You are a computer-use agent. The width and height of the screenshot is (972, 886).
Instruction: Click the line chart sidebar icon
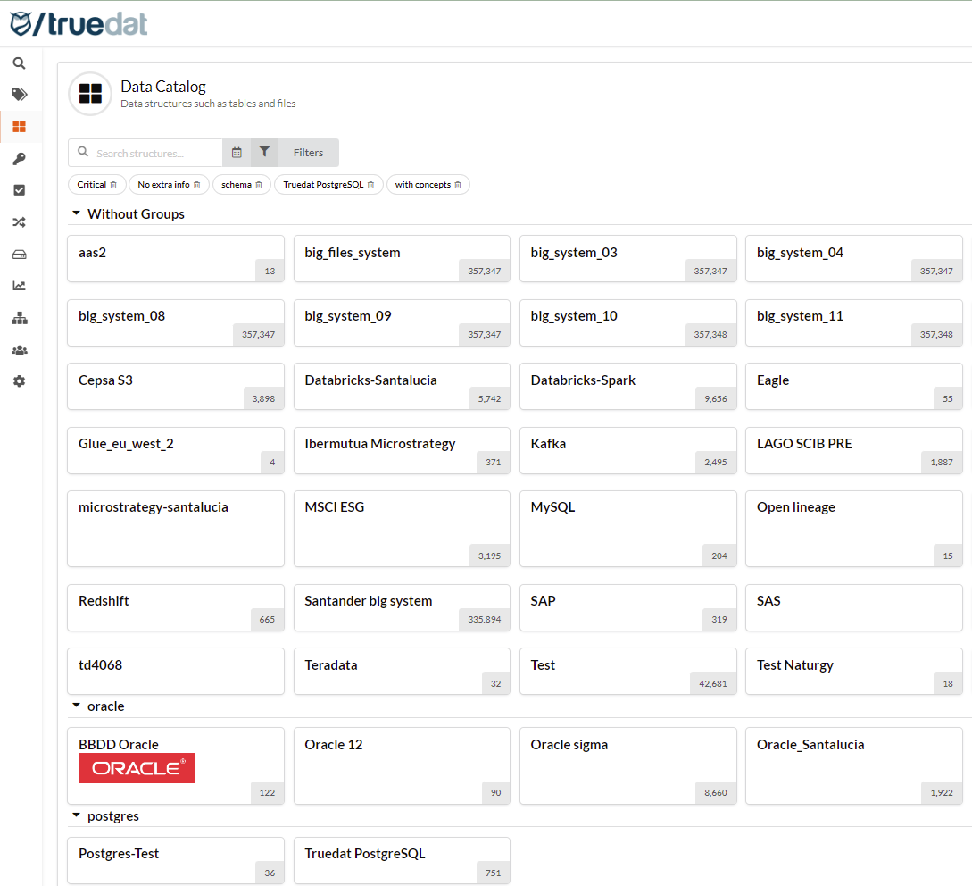pos(19,286)
